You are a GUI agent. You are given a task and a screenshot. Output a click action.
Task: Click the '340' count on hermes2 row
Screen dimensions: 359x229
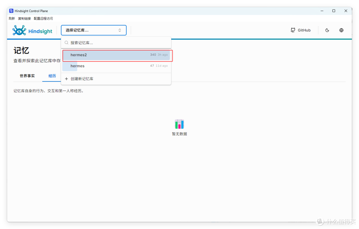click(153, 55)
